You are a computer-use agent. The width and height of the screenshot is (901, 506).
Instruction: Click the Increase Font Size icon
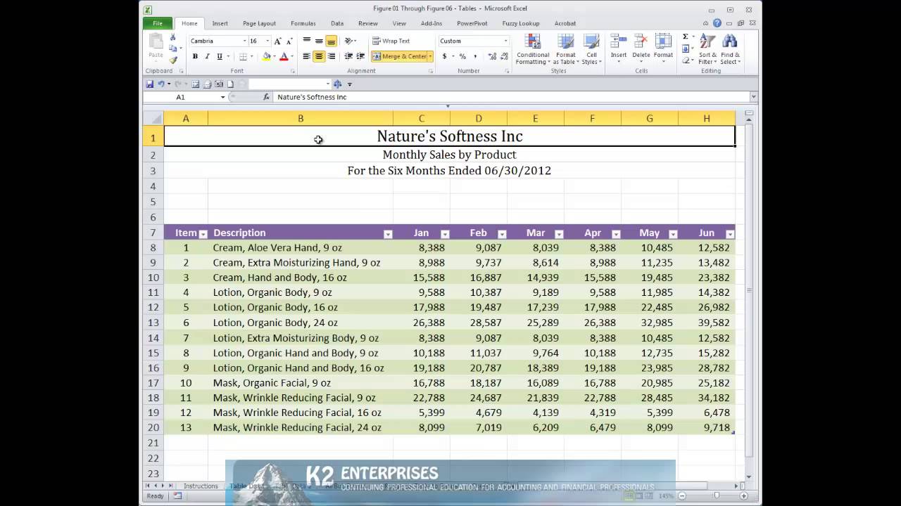[x=278, y=41]
